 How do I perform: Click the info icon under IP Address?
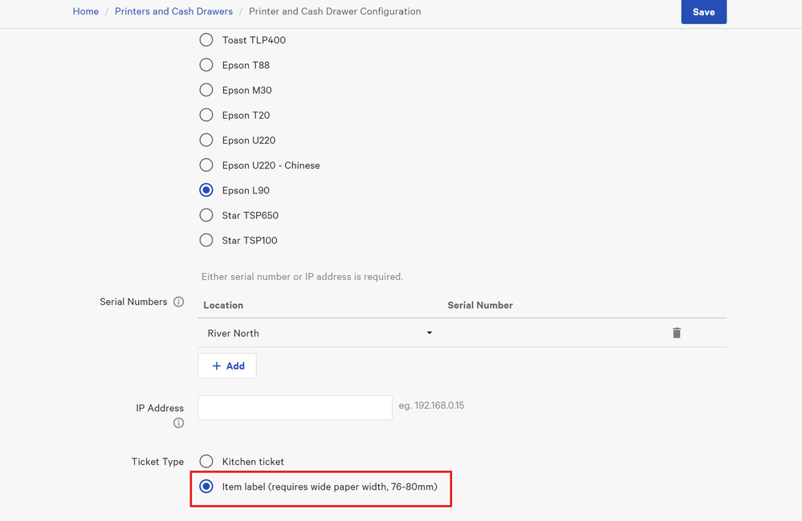(178, 423)
